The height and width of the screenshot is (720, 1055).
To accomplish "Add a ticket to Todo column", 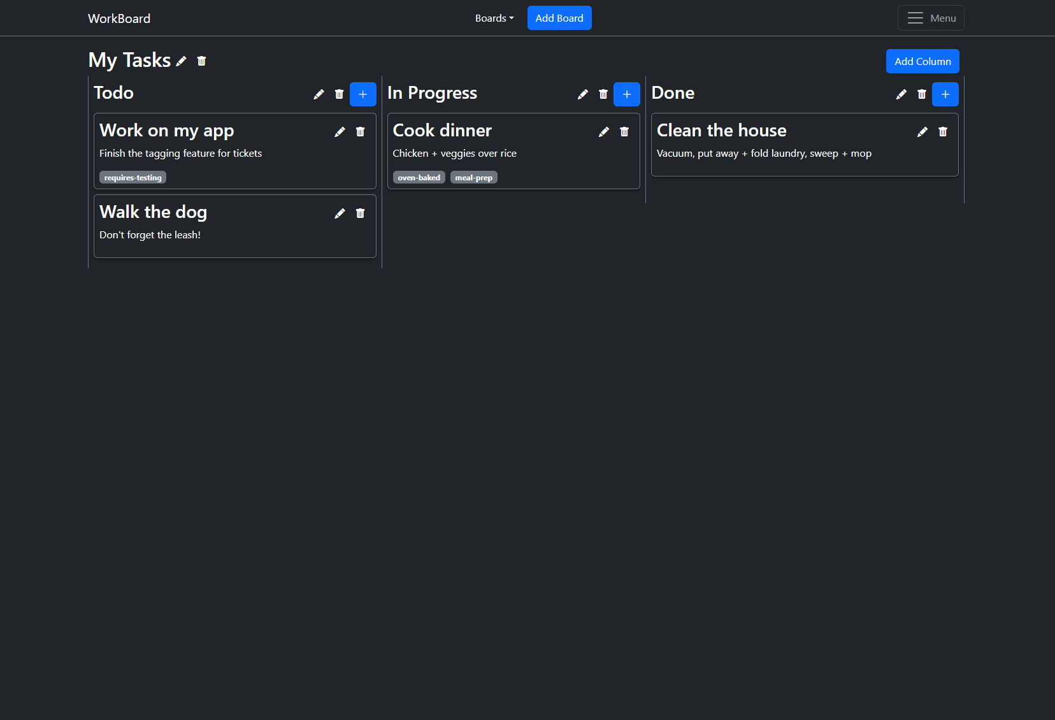I will click(363, 94).
